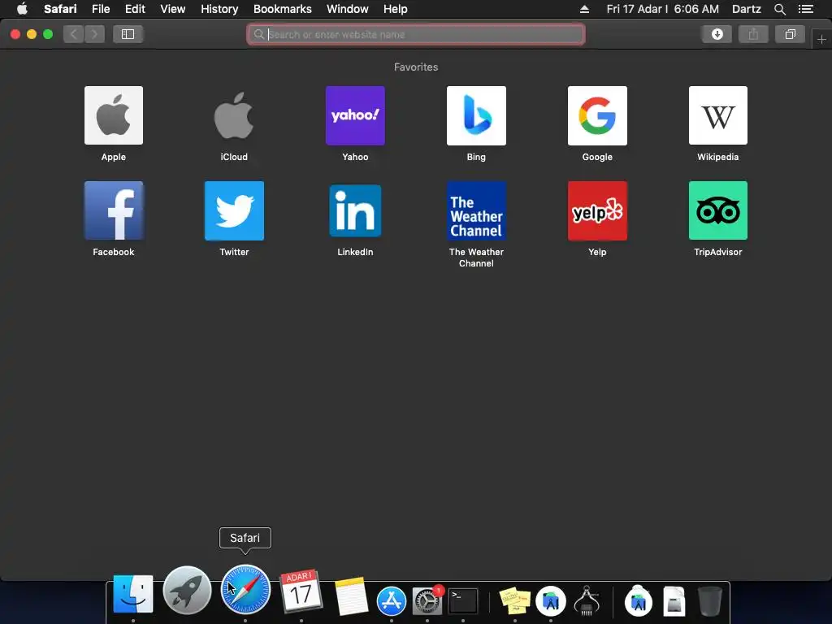This screenshot has height=624, width=832.
Task: Open App Store from the Dock
Action: [392, 600]
